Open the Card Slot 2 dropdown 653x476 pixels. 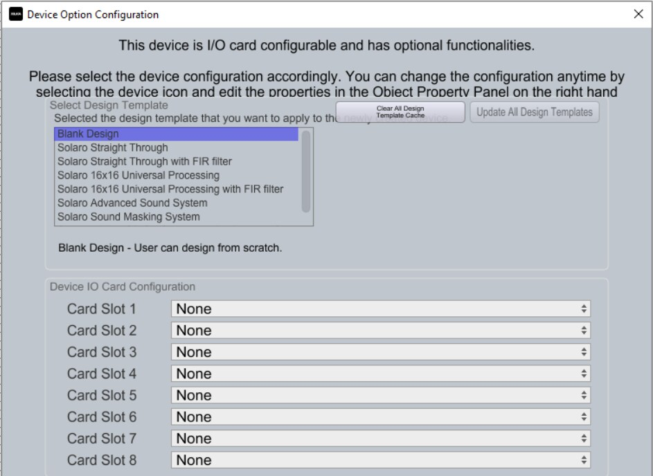click(x=381, y=331)
